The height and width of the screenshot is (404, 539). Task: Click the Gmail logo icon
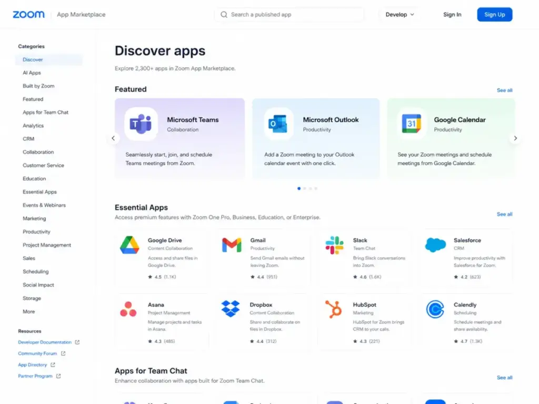pyautogui.click(x=232, y=245)
